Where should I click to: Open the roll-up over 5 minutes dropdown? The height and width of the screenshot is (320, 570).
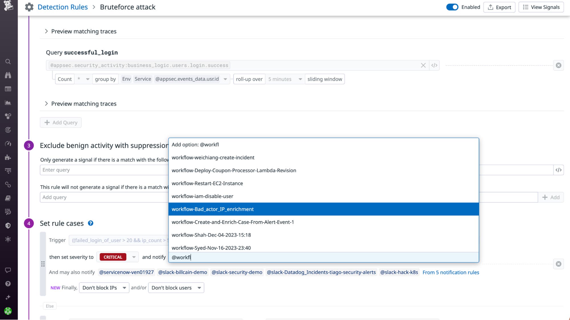284,79
